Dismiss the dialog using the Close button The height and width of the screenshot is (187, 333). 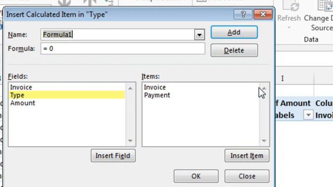pyautogui.click(x=247, y=176)
